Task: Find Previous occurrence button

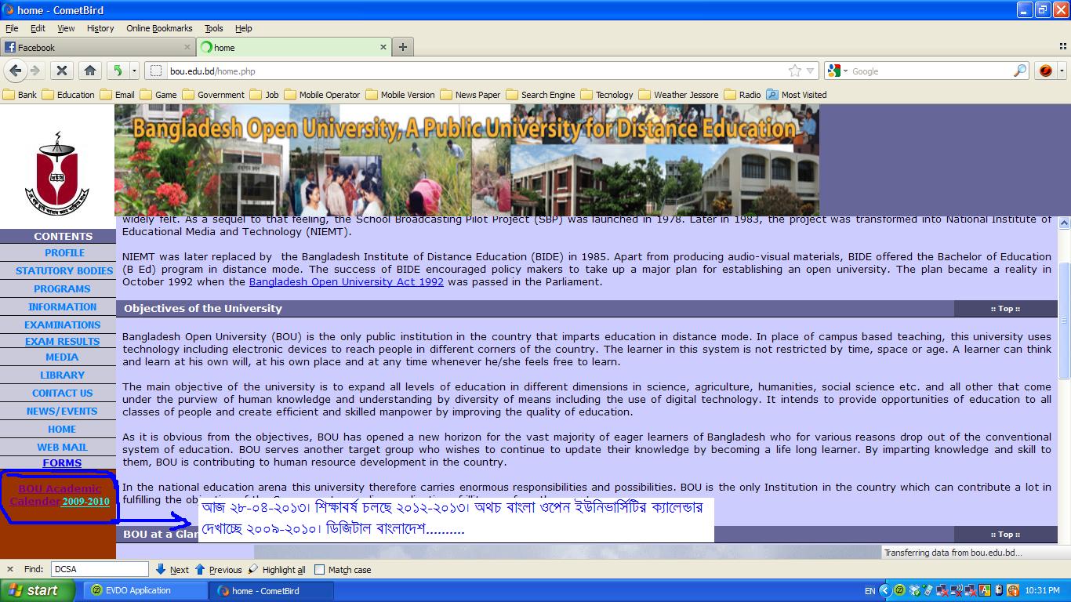Action: [x=218, y=570]
